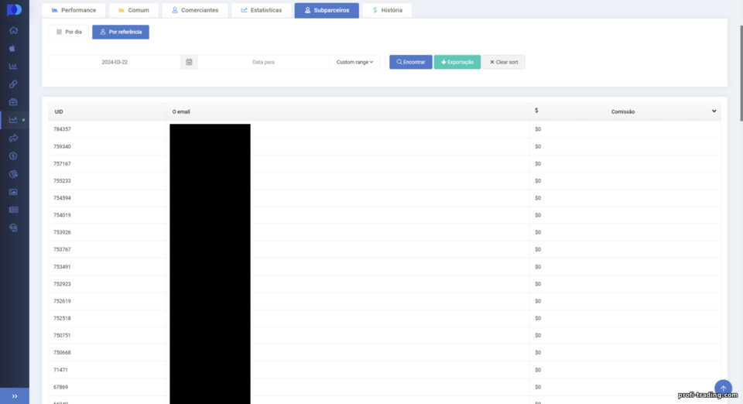This screenshot has height=404, width=743.
Task: Click the Exportação button
Action: click(457, 62)
